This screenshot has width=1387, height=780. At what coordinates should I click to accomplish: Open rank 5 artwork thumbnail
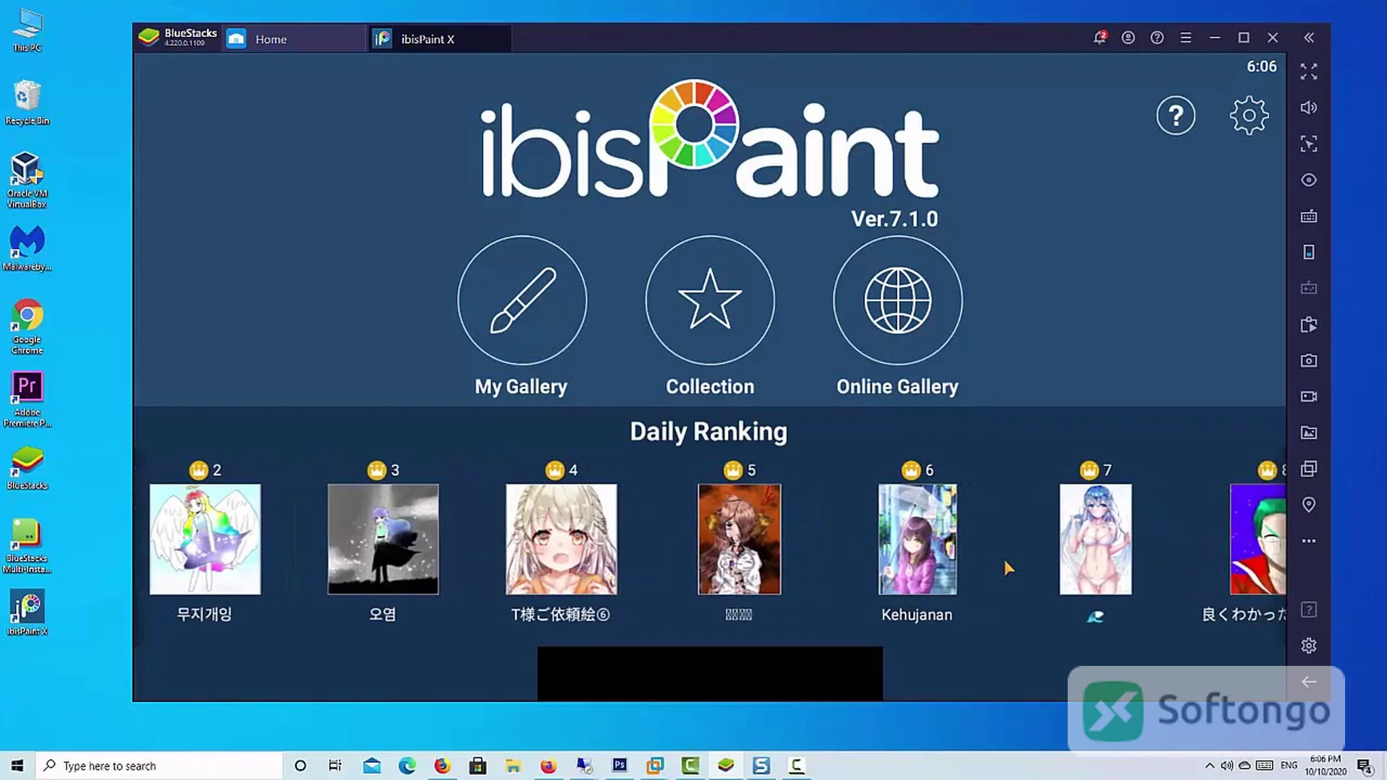739,539
